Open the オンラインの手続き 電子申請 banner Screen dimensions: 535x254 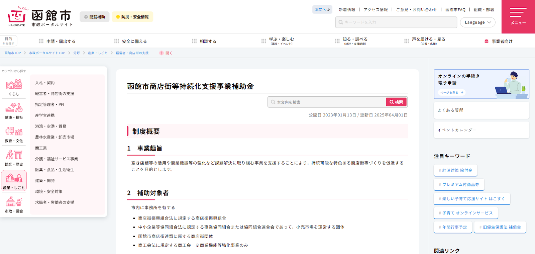[481, 84]
